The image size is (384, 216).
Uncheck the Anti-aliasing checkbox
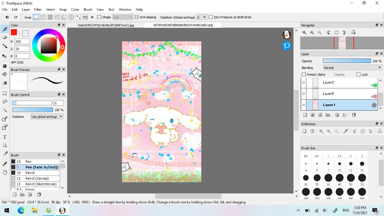(137, 17)
